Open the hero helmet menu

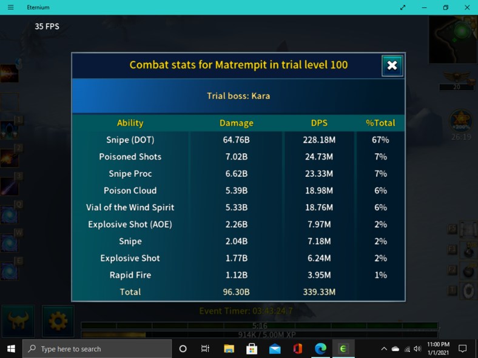pyautogui.click(x=18, y=321)
